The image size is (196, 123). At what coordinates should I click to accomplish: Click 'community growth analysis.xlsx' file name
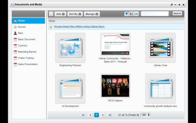coord(160,106)
